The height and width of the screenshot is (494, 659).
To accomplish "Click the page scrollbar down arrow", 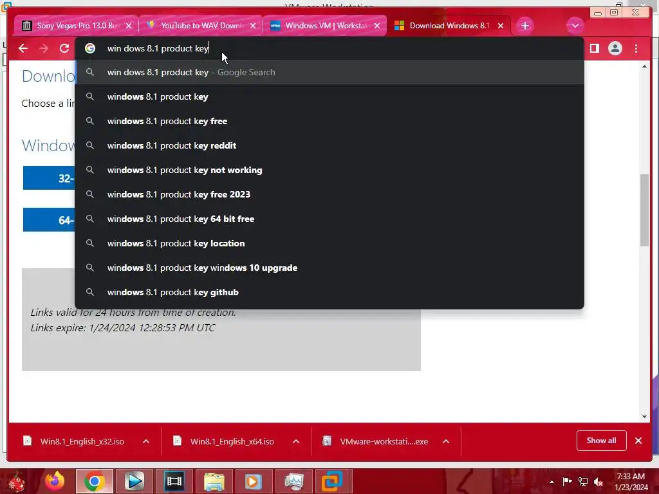I will pos(644,417).
